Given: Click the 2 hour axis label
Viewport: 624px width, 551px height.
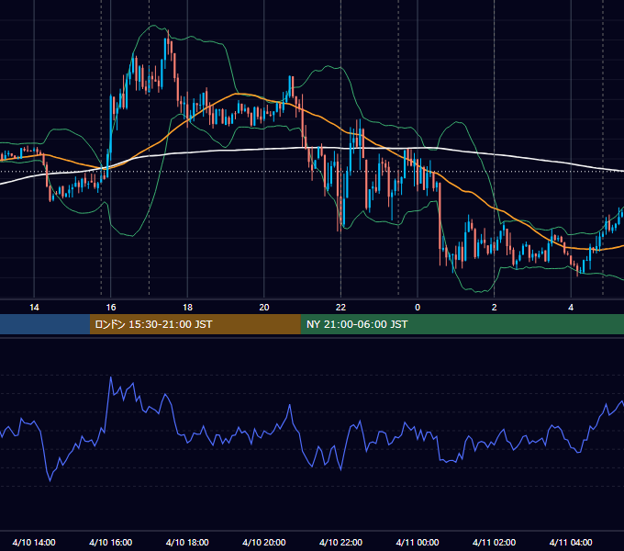Looking at the screenshot, I should (495, 308).
